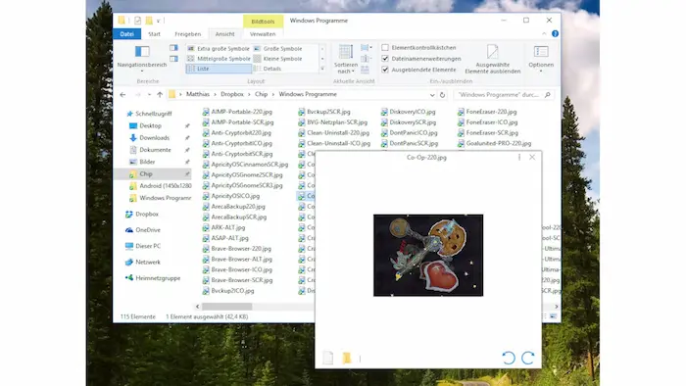Open OneDrive in the navigation pane
Screen dimensions: 686x386
tap(148, 230)
